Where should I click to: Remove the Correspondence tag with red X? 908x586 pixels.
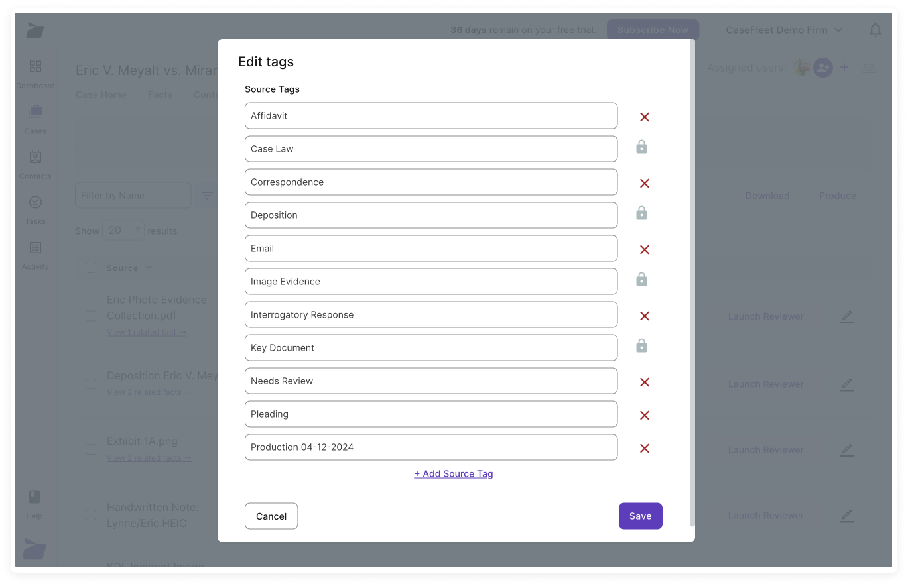click(644, 183)
